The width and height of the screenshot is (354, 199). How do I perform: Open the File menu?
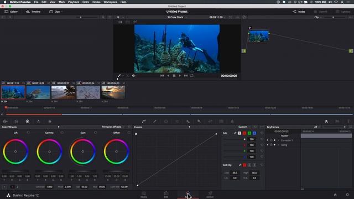click(x=36, y=2)
